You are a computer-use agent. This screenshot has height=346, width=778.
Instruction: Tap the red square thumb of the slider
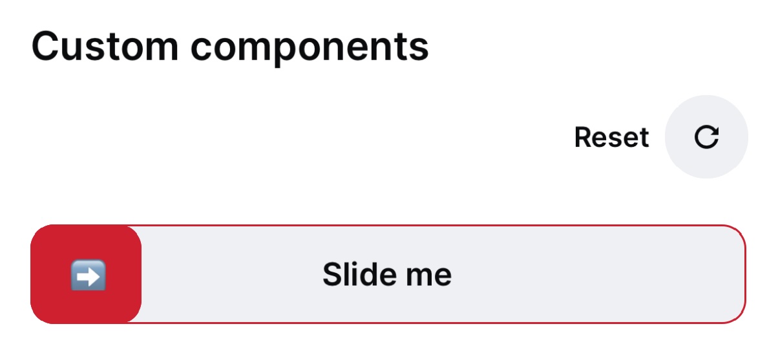click(86, 274)
